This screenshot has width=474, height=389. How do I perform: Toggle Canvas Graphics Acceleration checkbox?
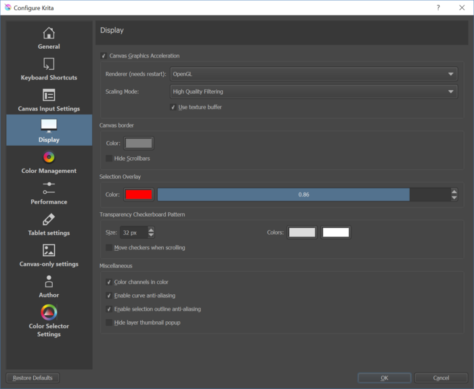[104, 56]
